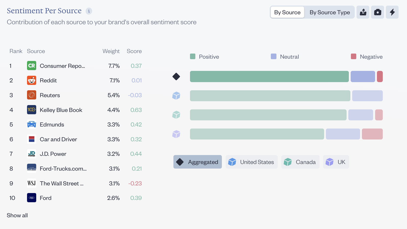Click the Kelley Blue Book logo
Image resolution: width=407 pixels, height=229 pixels.
pos(32,110)
